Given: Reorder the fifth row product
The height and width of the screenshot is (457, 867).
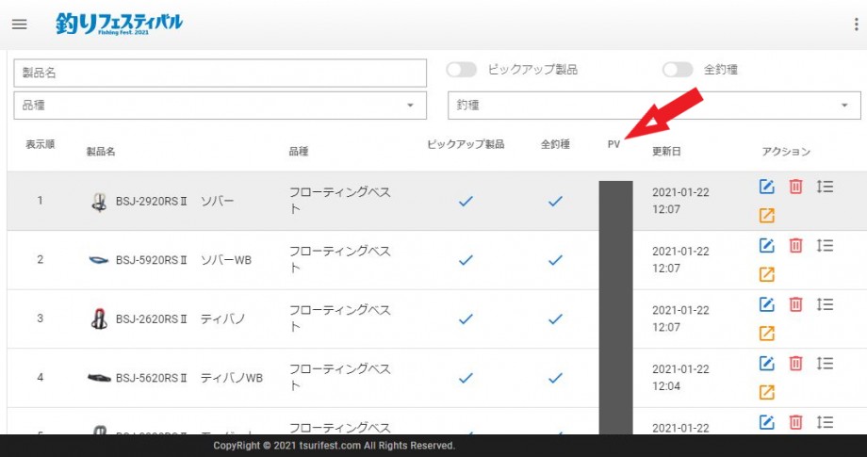Looking at the screenshot, I should pyautogui.click(x=825, y=423).
